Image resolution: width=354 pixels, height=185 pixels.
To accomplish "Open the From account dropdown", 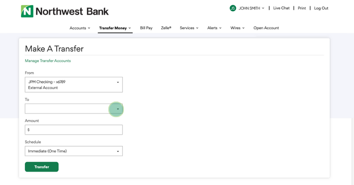I will point(74,85).
